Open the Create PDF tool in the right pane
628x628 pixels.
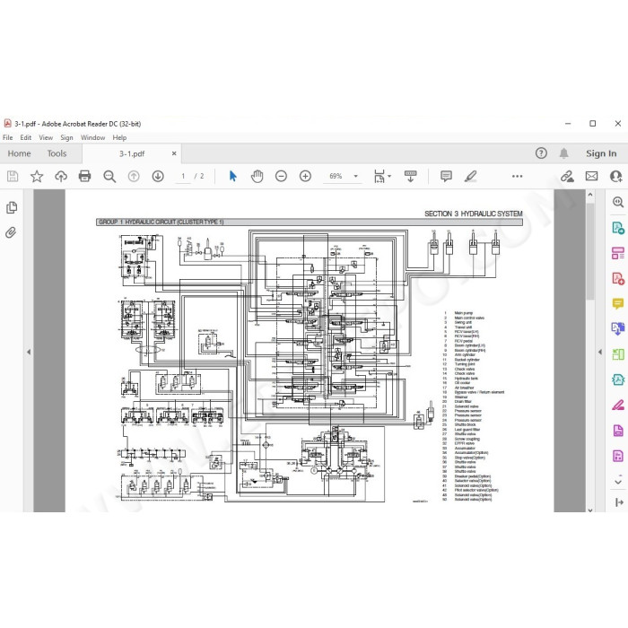[618, 278]
